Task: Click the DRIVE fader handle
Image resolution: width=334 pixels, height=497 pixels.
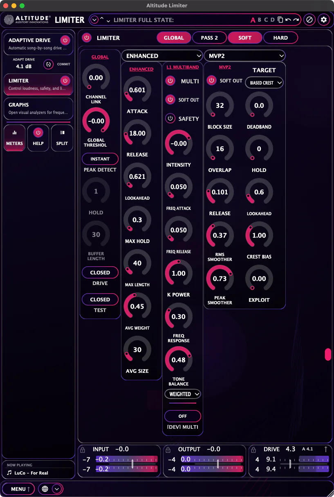Action: [x=290, y=464]
